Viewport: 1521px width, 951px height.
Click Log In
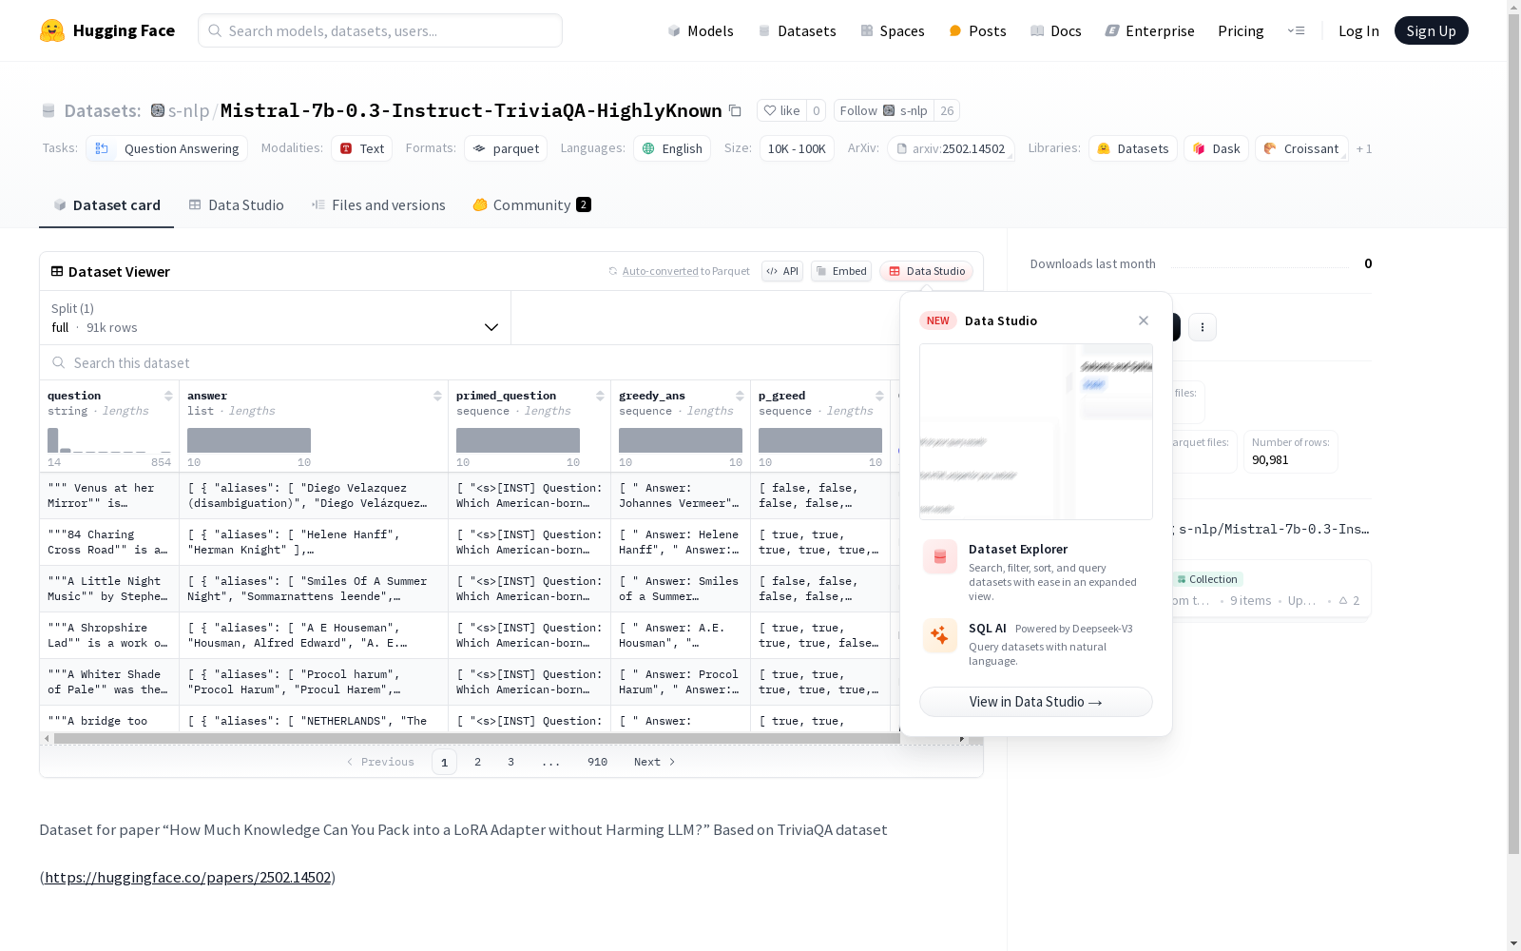coord(1358,30)
